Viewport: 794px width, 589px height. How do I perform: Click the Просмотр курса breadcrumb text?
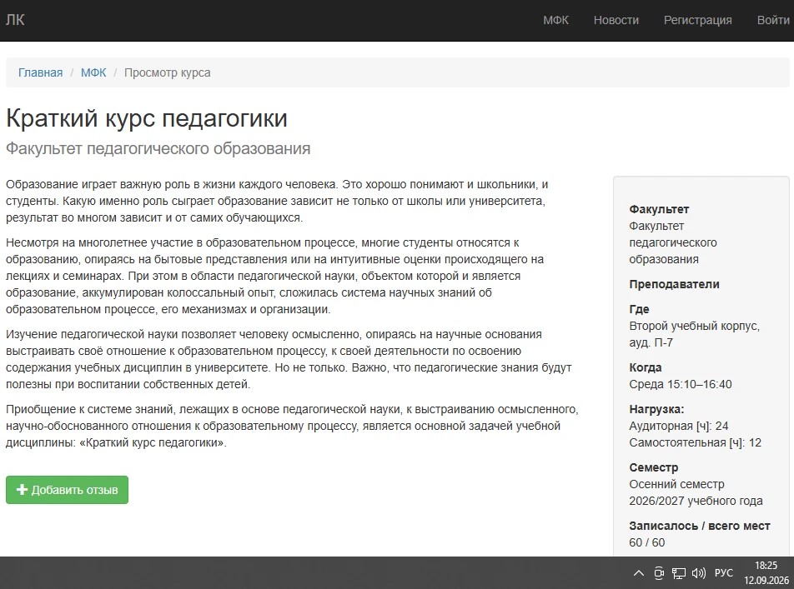[x=167, y=72]
